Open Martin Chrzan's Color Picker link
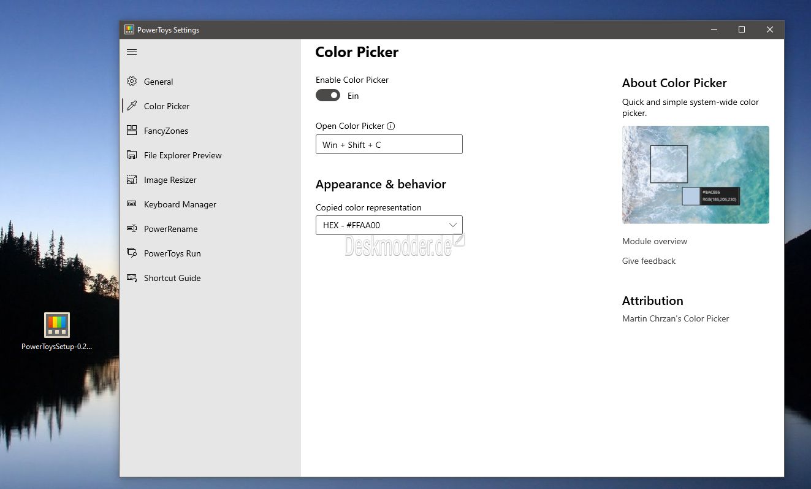Viewport: 811px width, 489px height. [676, 318]
